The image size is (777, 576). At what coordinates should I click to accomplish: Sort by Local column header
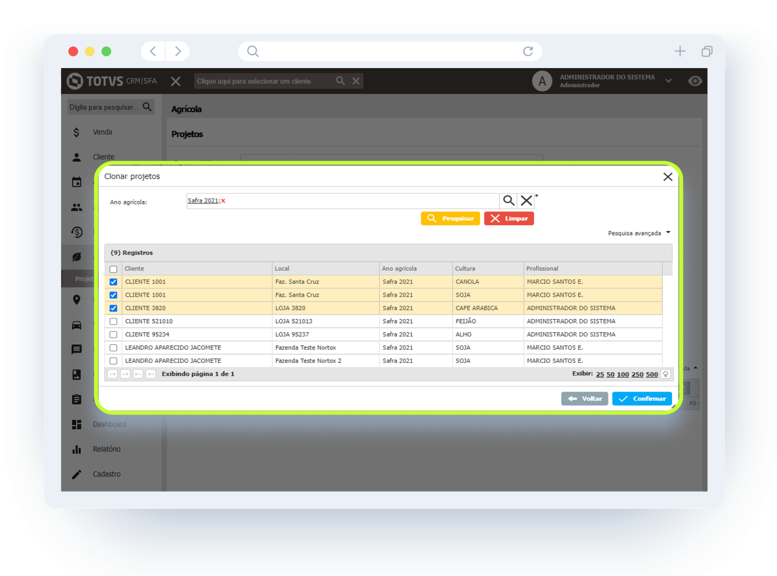(325, 269)
